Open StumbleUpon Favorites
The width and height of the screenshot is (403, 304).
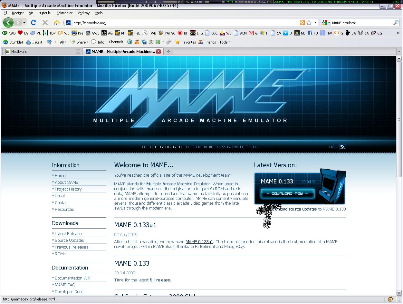pos(186,42)
